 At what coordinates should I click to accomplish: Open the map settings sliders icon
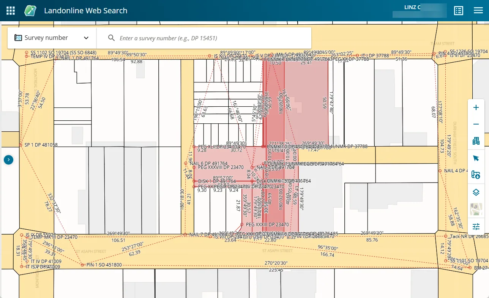[x=476, y=227]
